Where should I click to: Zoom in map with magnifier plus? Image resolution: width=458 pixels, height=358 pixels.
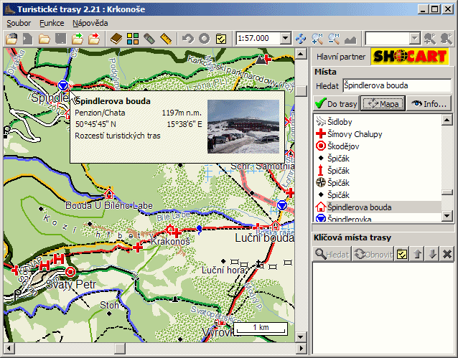pos(317,39)
